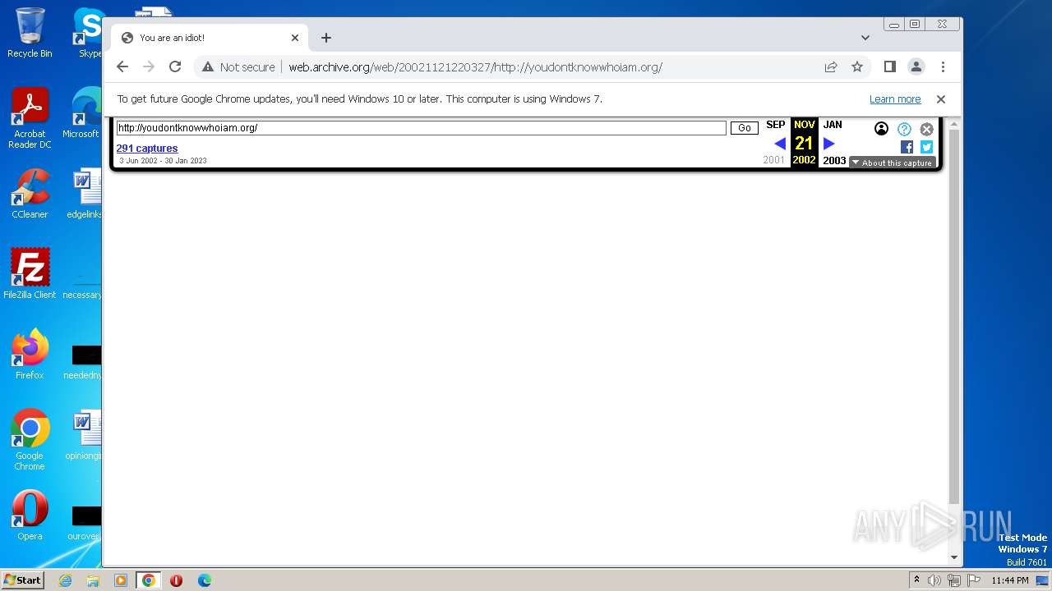
Task: Expand the tab search chevron
Action: click(865, 38)
